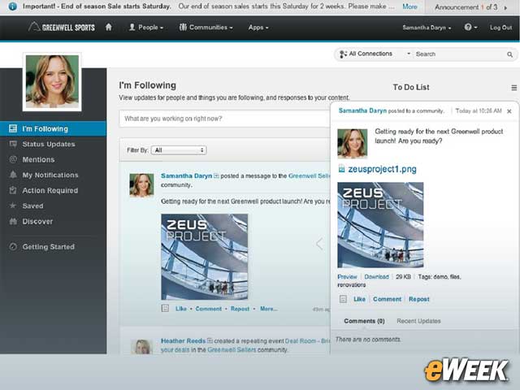Open Heather Reeds profile link
Screen dimensions: 520x390
point(183,341)
